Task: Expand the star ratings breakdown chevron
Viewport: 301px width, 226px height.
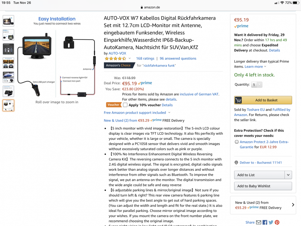Action: tap(130, 58)
